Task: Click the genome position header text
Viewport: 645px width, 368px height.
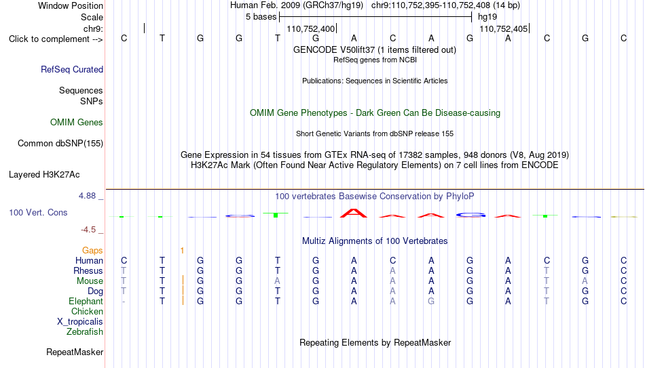Action: (x=375, y=5)
